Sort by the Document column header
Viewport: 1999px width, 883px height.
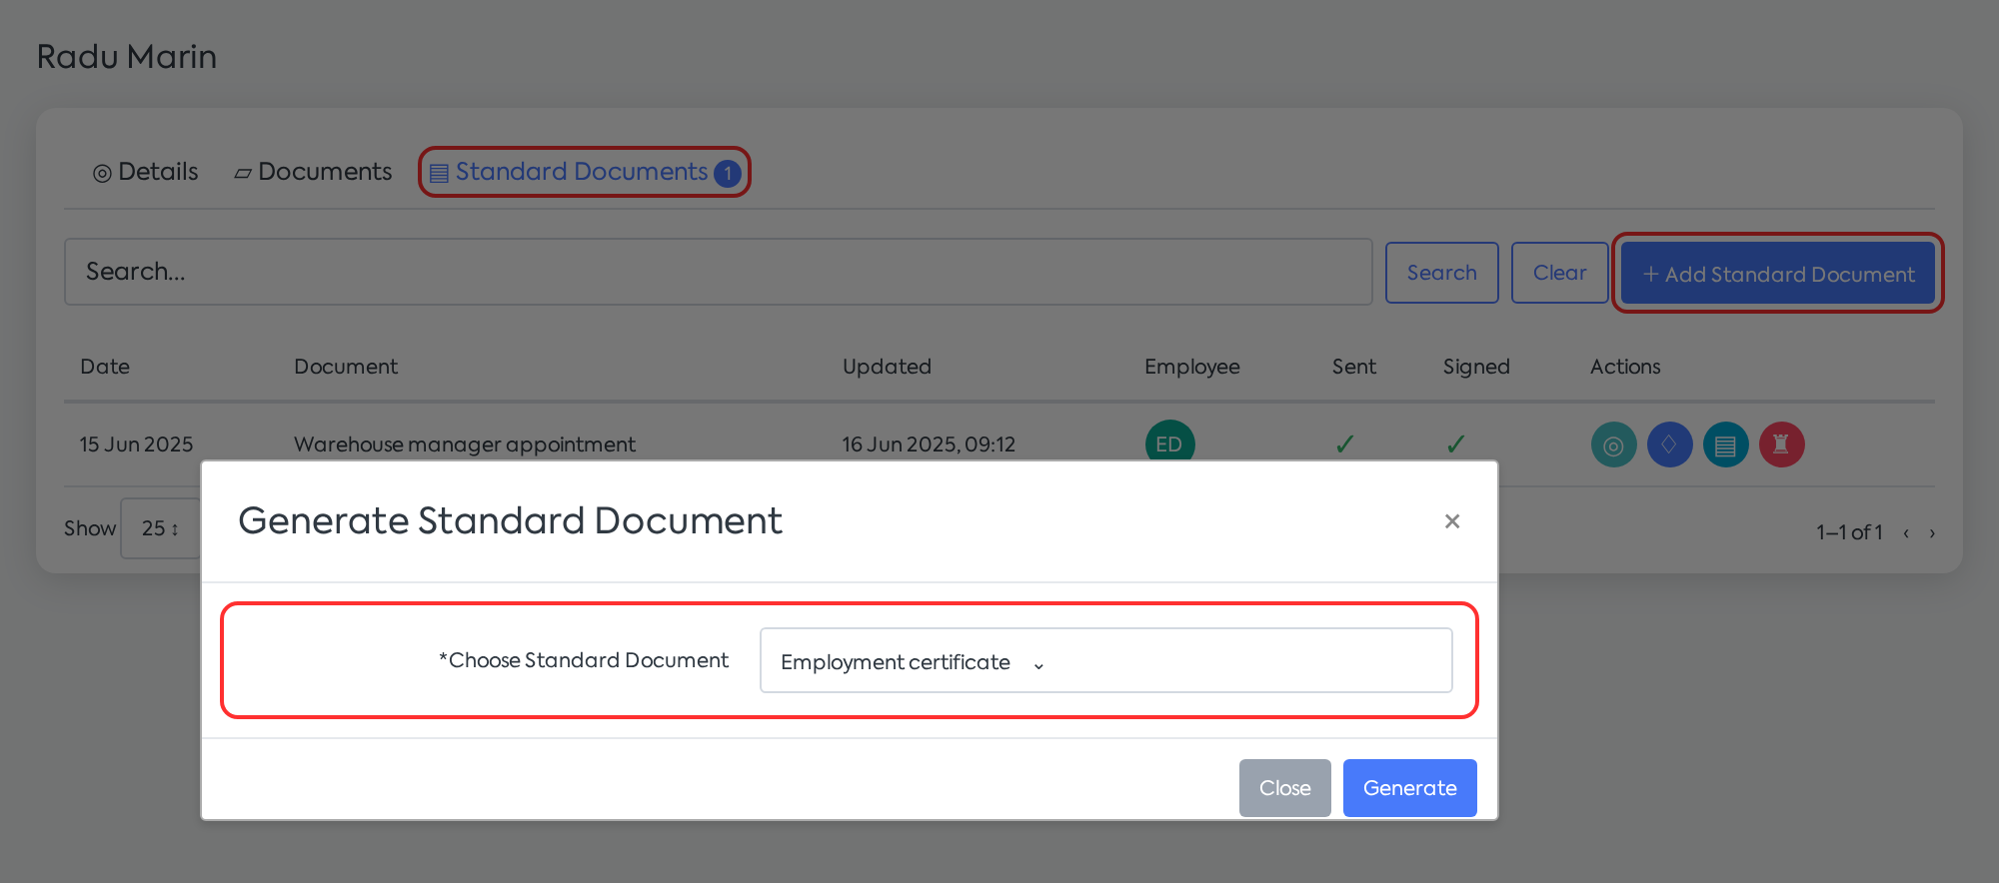pos(346,367)
